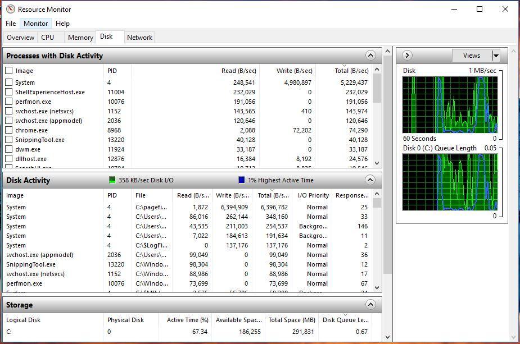Viewport: 520px width, 344px height.
Task: Switch to the Network tab
Action: [139, 38]
